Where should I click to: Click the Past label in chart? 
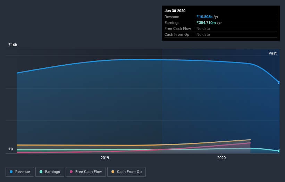pos(273,53)
